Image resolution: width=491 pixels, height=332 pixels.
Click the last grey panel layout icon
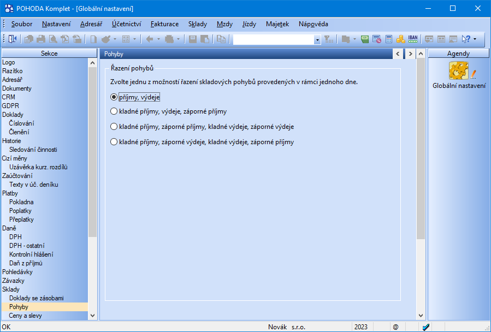pos(453,39)
